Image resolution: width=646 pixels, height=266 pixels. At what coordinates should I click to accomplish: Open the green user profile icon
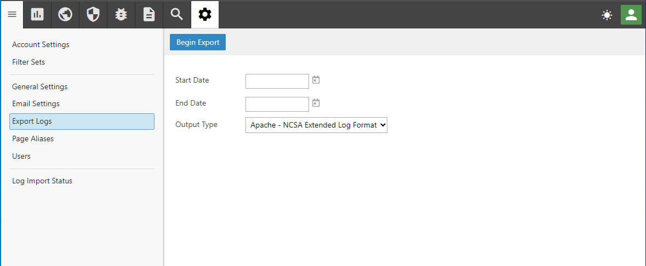click(x=631, y=15)
